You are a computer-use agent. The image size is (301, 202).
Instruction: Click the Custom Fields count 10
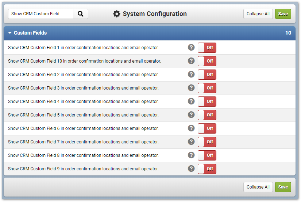click(288, 33)
